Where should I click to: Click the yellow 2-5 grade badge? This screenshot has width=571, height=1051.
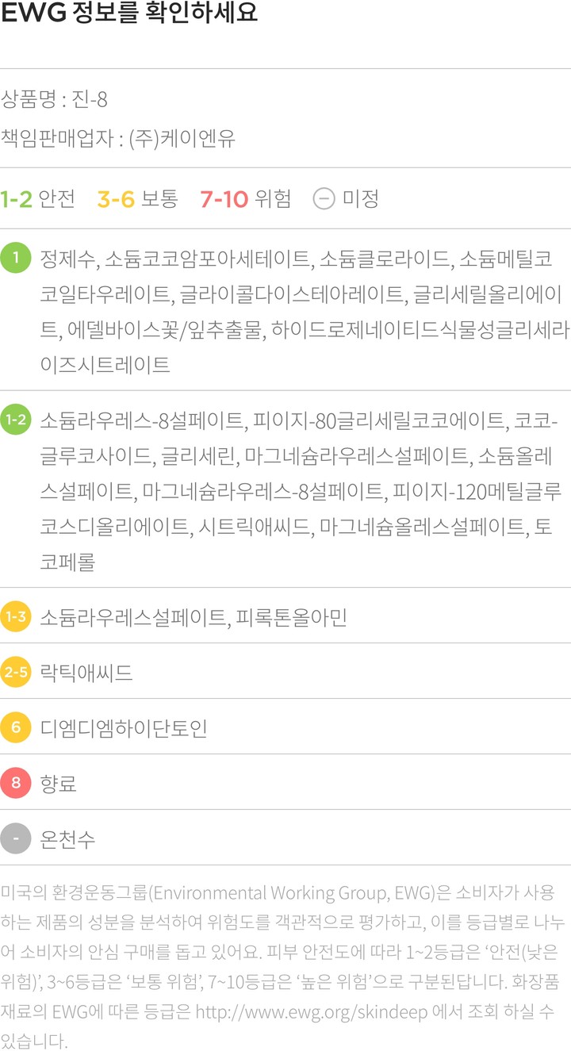(16, 672)
